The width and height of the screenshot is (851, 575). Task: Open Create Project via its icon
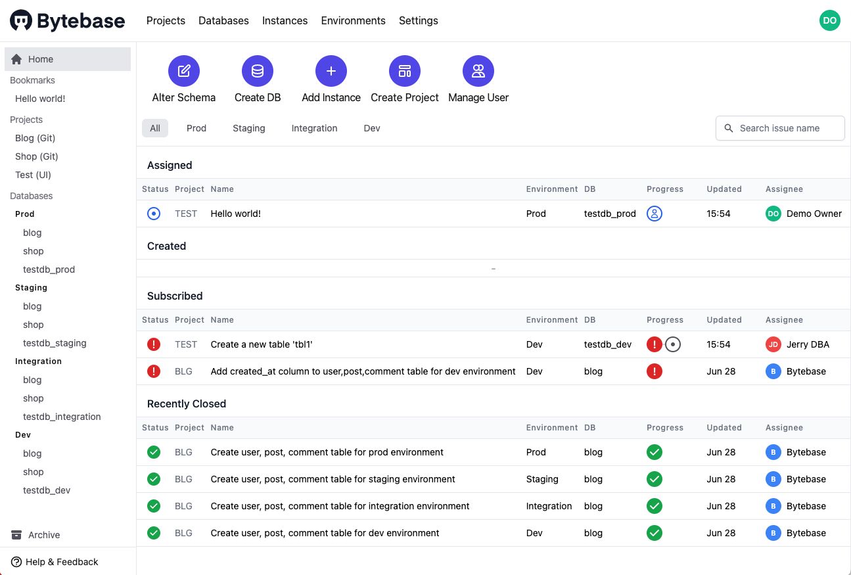[404, 70]
